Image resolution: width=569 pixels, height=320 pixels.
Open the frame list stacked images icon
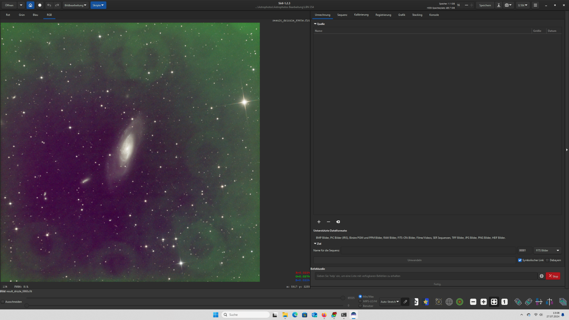(563, 302)
